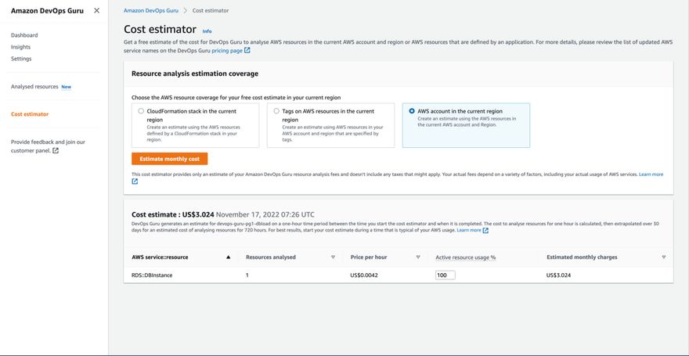Click the Cost estimate US$3.024 heading
Viewport: 689px width, 356px height.
point(173,214)
